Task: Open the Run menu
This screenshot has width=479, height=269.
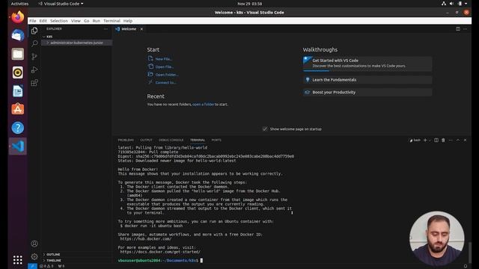Action: point(97,21)
